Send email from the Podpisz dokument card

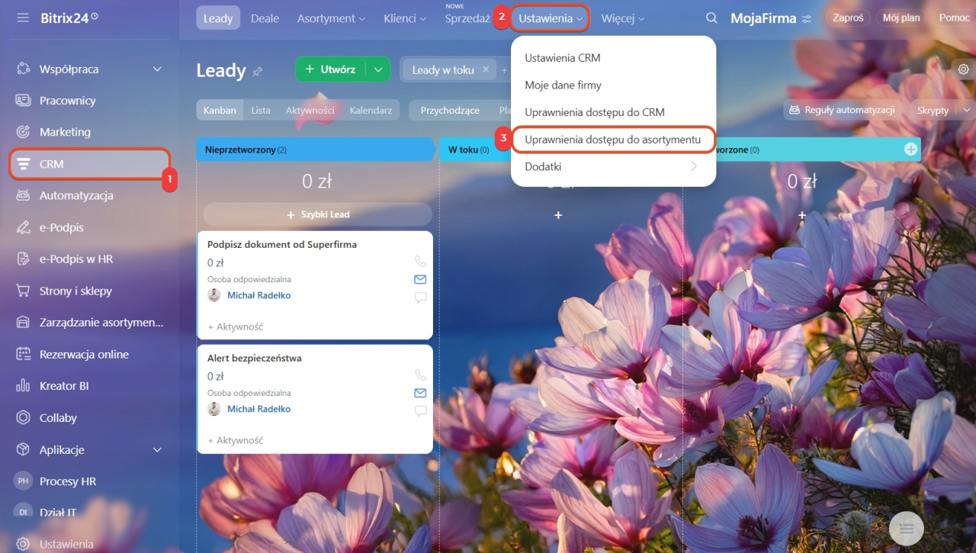420,279
